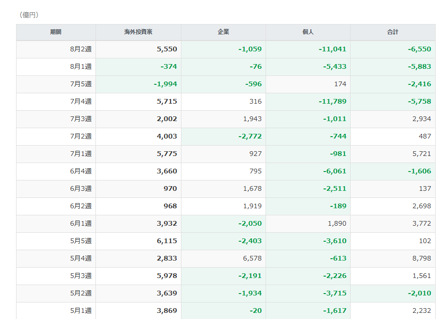Image resolution: width=438 pixels, height=319 pixels.
Task: Click the -11,041 individual value cell
Action: pyautogui.click(x=308, y=49)
